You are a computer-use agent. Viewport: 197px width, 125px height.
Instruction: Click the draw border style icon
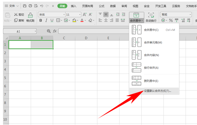tap(66, 20)
